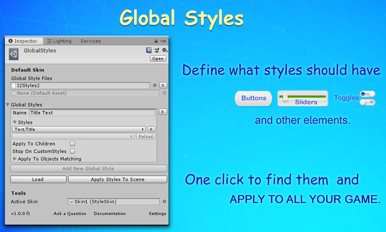
Task: Collapse the Styles foldout triangle
Action: point(15,122)
